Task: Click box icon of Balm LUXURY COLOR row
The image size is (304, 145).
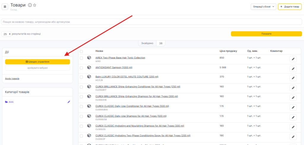Action: tap(89, 77)
